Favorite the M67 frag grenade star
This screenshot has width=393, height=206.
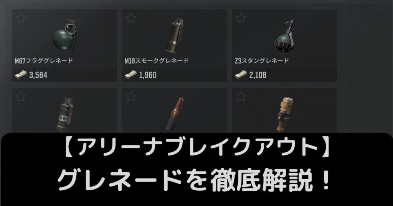click(x=21, y=18)
